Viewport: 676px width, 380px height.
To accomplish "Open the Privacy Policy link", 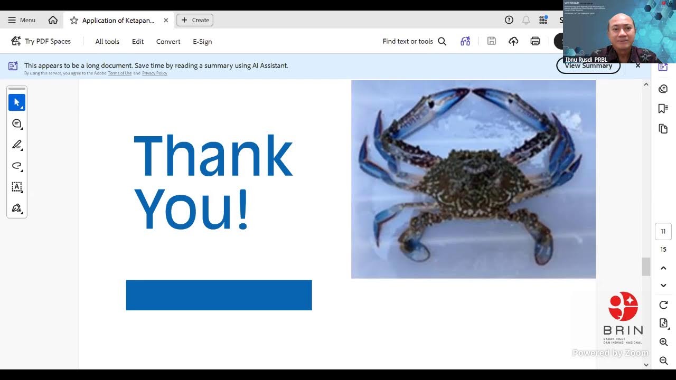I will click(x=155, y=73).
